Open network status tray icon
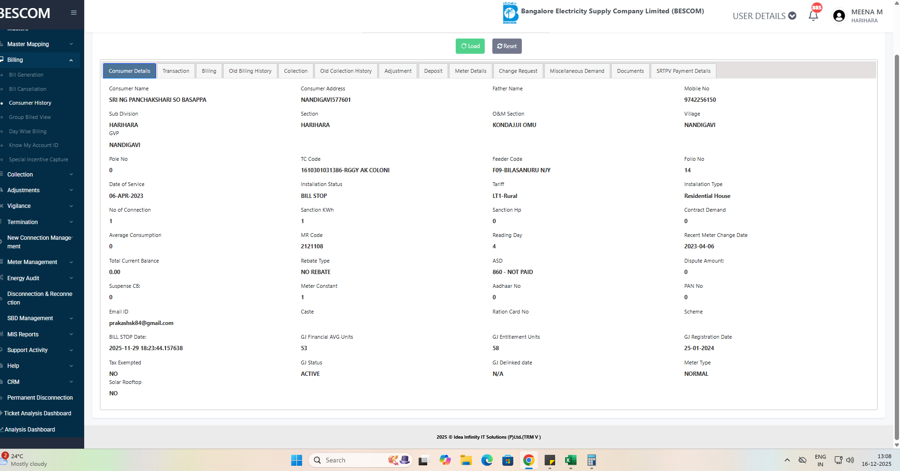900x471 pixels. (x=838, y=460)
